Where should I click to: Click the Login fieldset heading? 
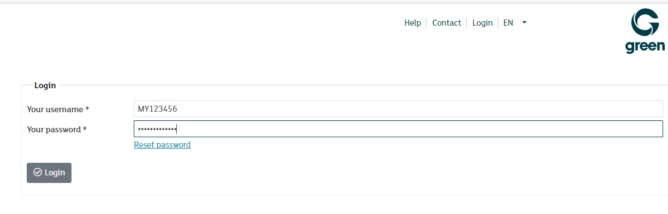pyautogui.click(x=45, y=85)
